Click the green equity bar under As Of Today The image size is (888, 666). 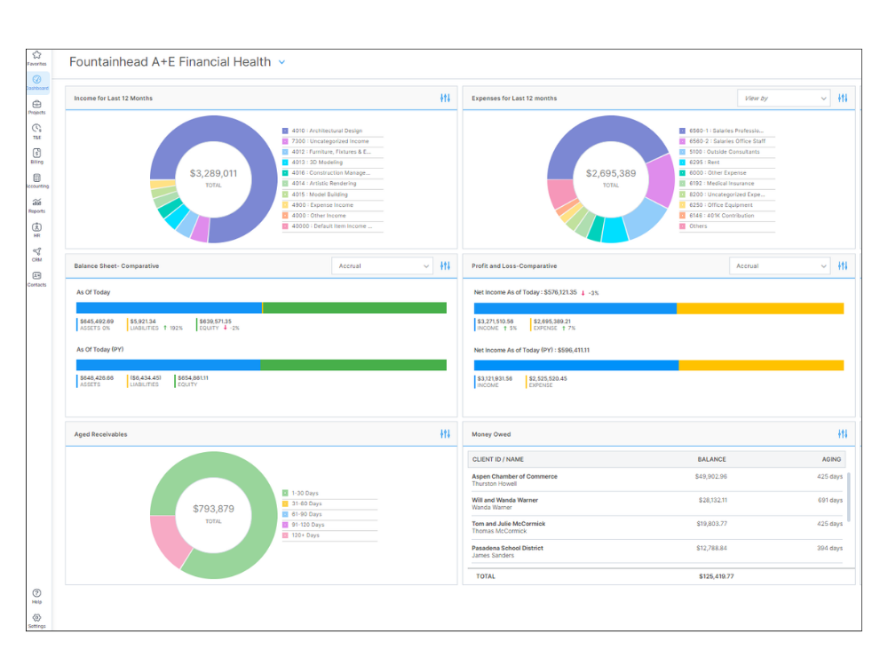click(x=354, y=307)
